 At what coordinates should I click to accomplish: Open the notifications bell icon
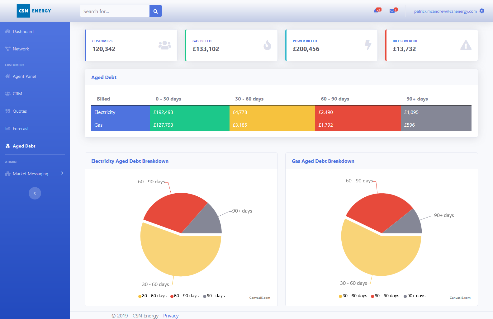coord(376,11)
